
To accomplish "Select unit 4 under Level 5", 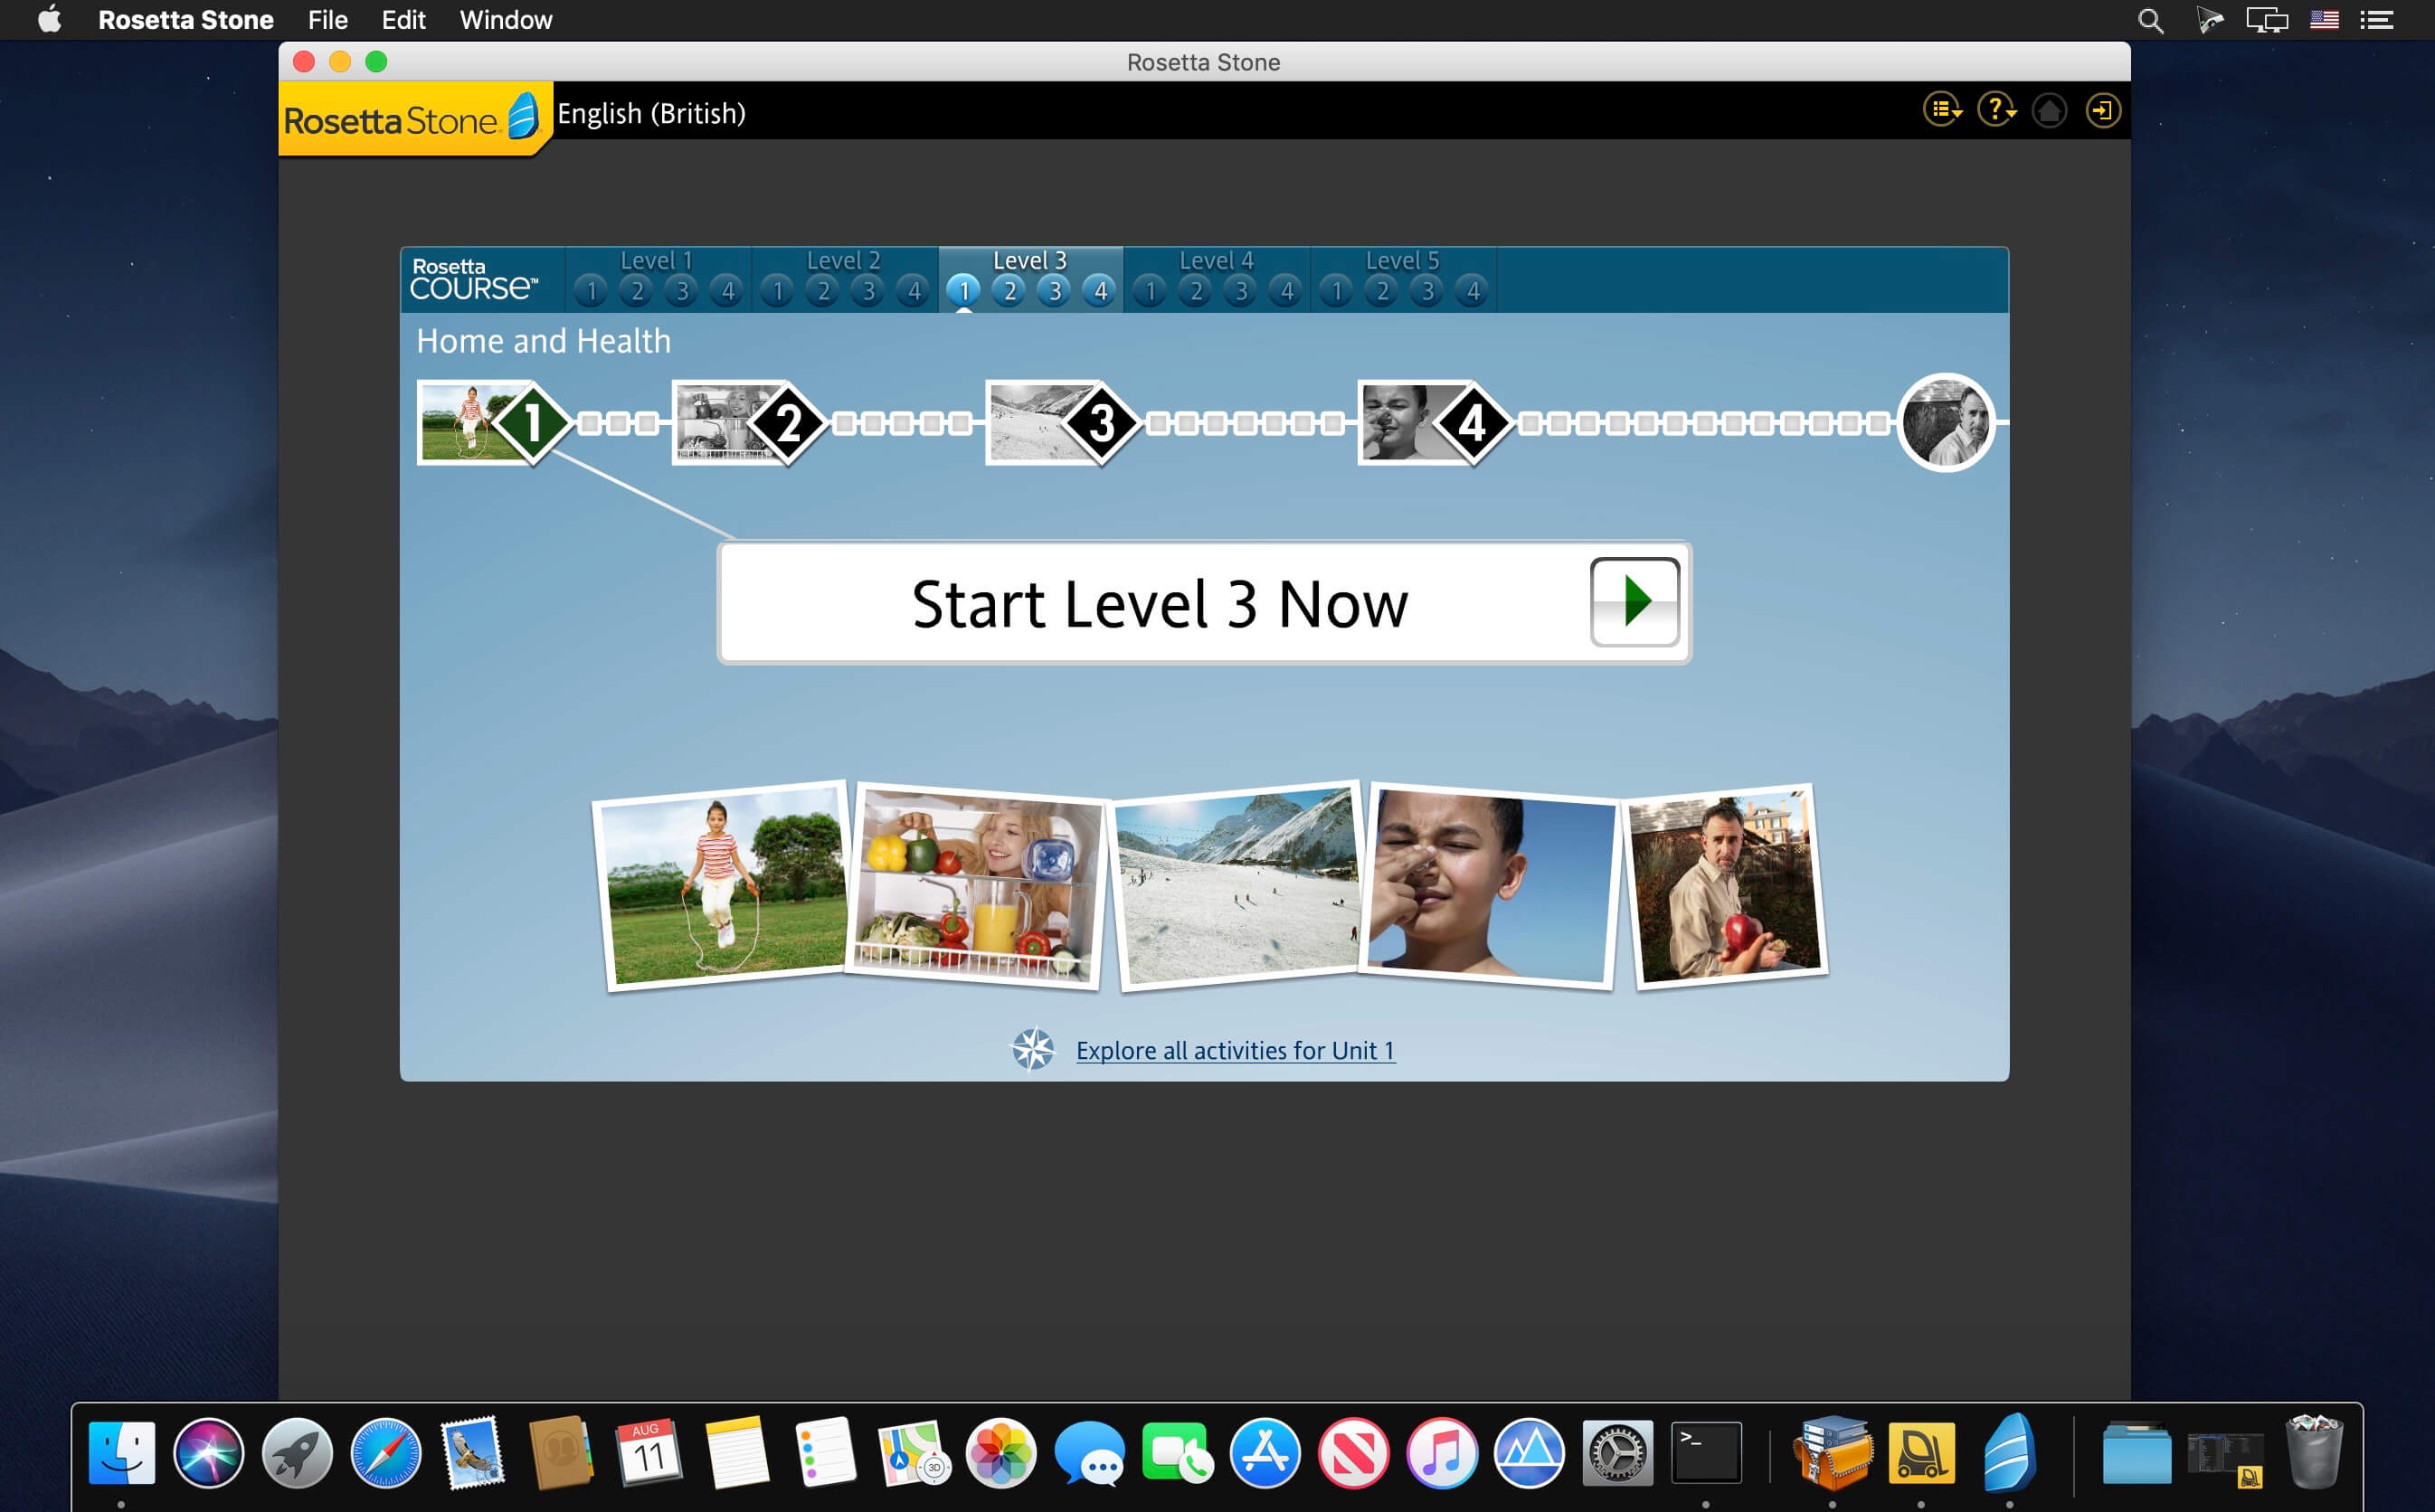I will pos(1473,291).
